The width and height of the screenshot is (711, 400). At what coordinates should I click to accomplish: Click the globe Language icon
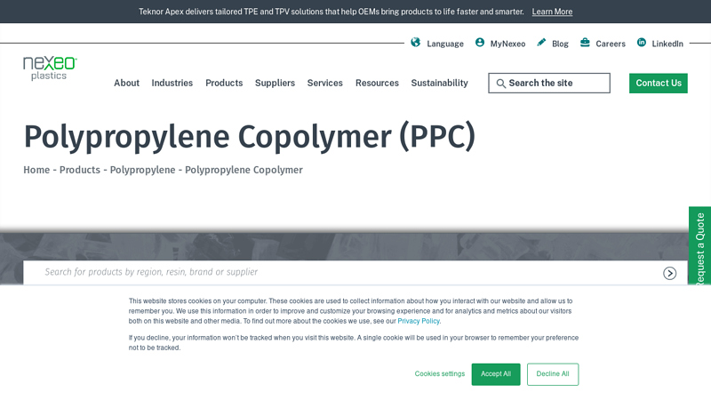coord(415,42)
